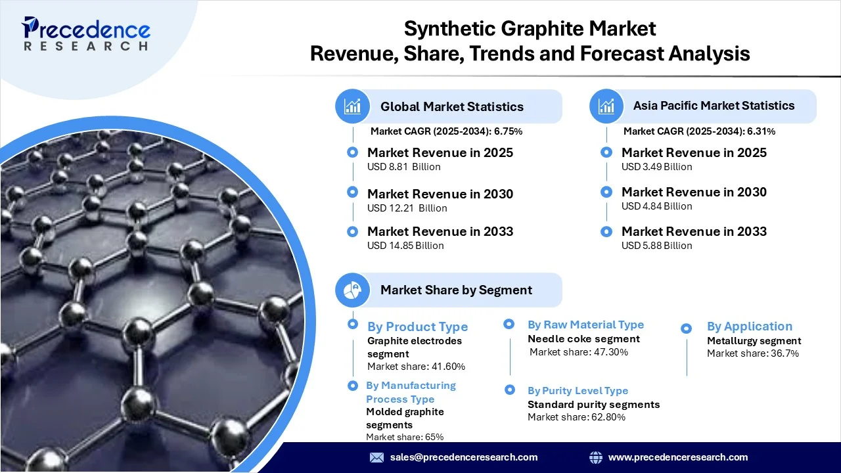The width and height of the screenshot is (841, 473).
Task: Click the USD 4.84 Billion value
Action: pos(657,206)
